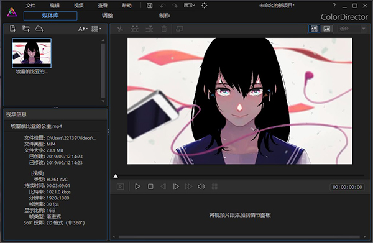Screen dimensions: 373x243
Task: Open the 文件 menu
Action: (x=30, y=6)
